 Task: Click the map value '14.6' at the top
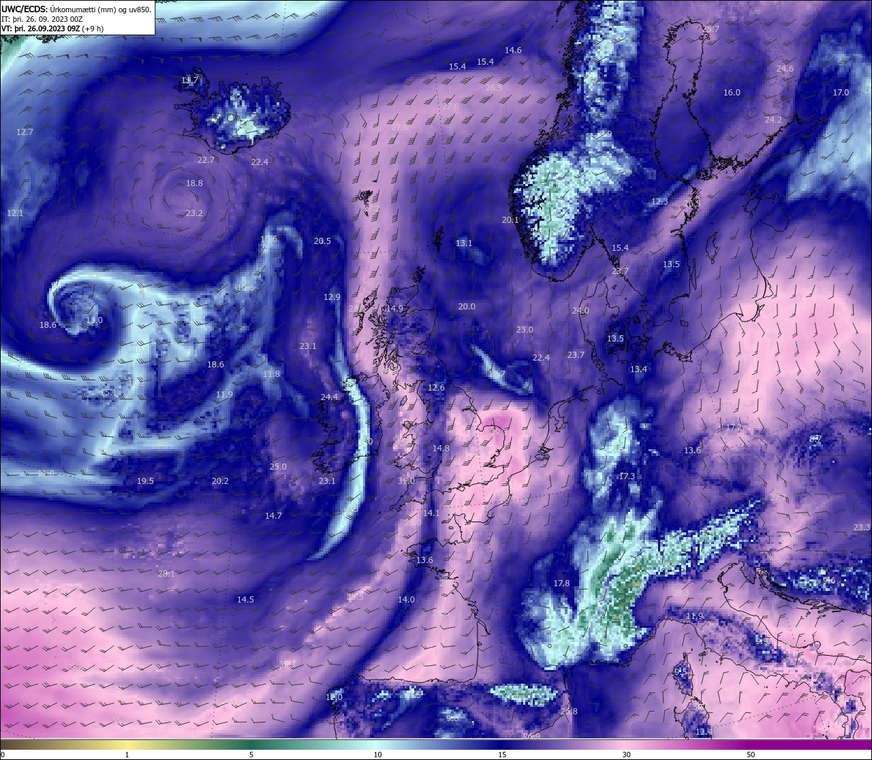coord(513,50)
